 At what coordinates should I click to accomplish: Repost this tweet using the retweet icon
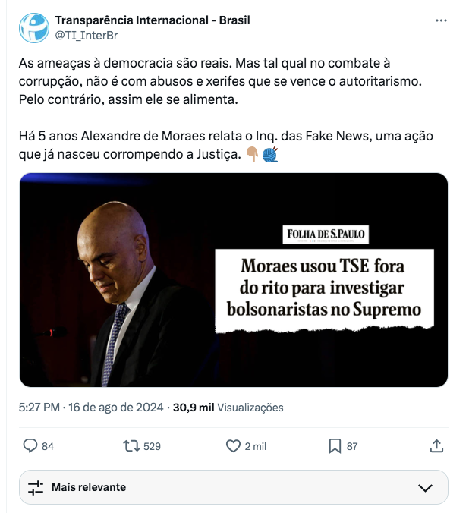(x=131, y=446)
